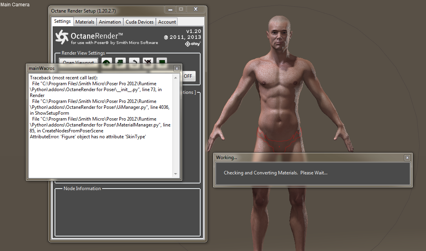
Task: Click the mainWacros vertical scrollbar track
Action: tap(176, 126)
